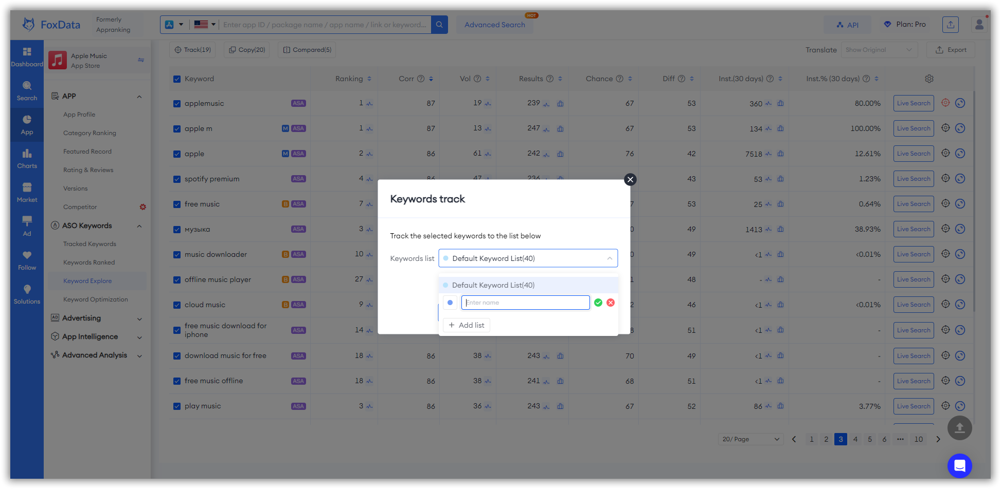Collapse the APP section
The height and width of the screenshot is (489, 1001).
pyautogui.click(x=139, y=97)
